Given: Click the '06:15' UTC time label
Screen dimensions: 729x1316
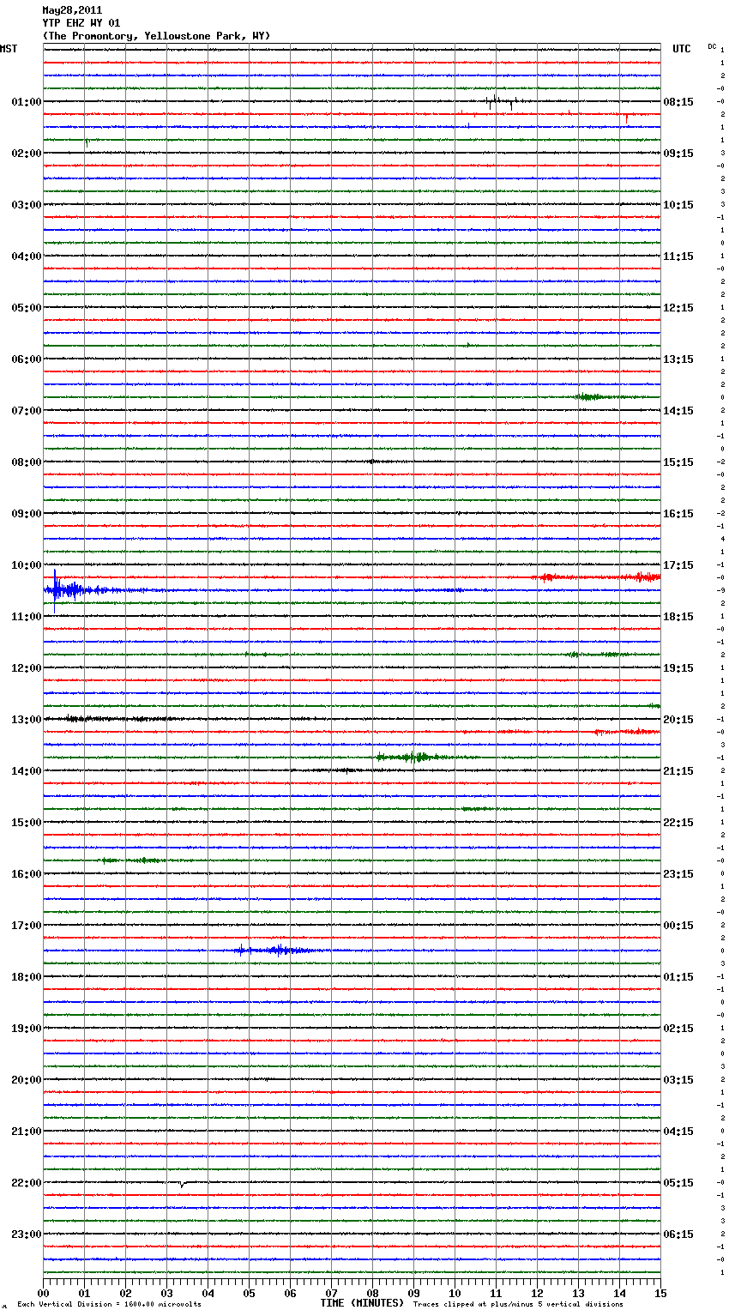Looking at the screenshot, I should (x=678, y=1235).
